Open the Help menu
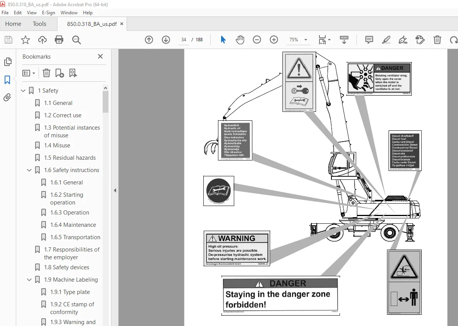Image resolution: width=458 pixels, height=326 pixels. point(88,13)
